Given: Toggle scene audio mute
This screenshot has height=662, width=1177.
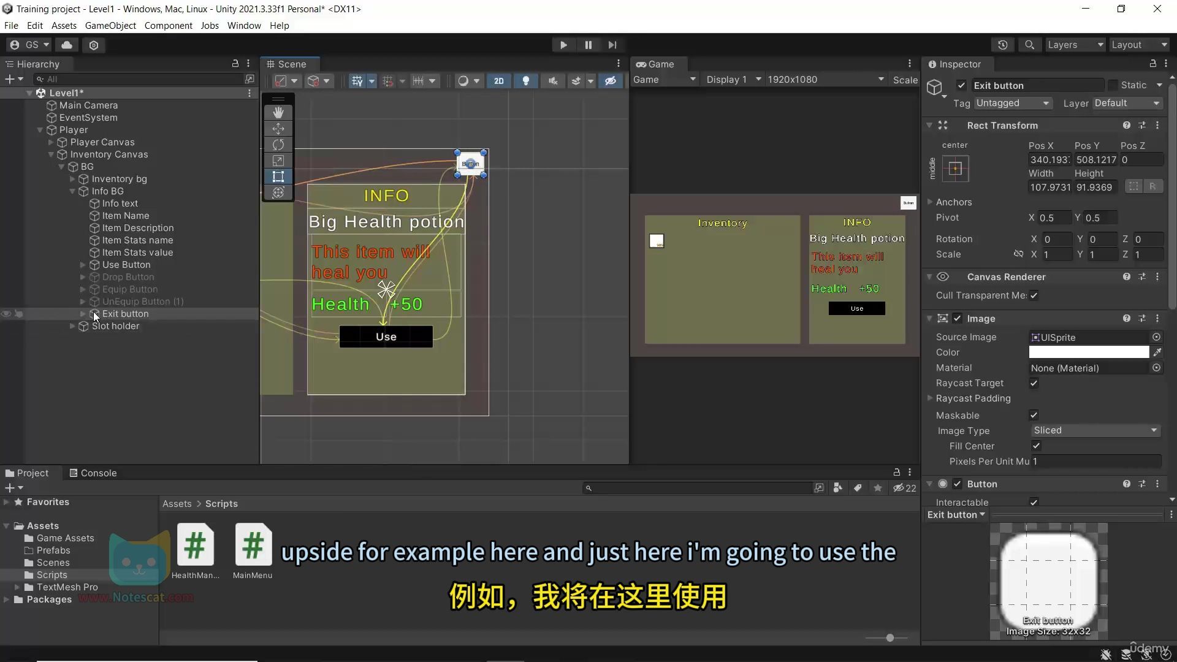Looking at the screenshot, I should pyautogui.click(x=553, y=81).
